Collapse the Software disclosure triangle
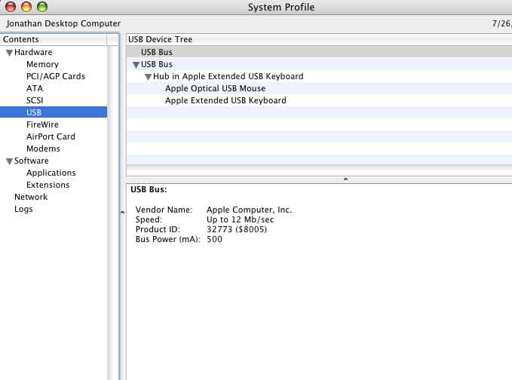Image resolution: width=512 pixels, height=380 pixels. click(9, 161)
